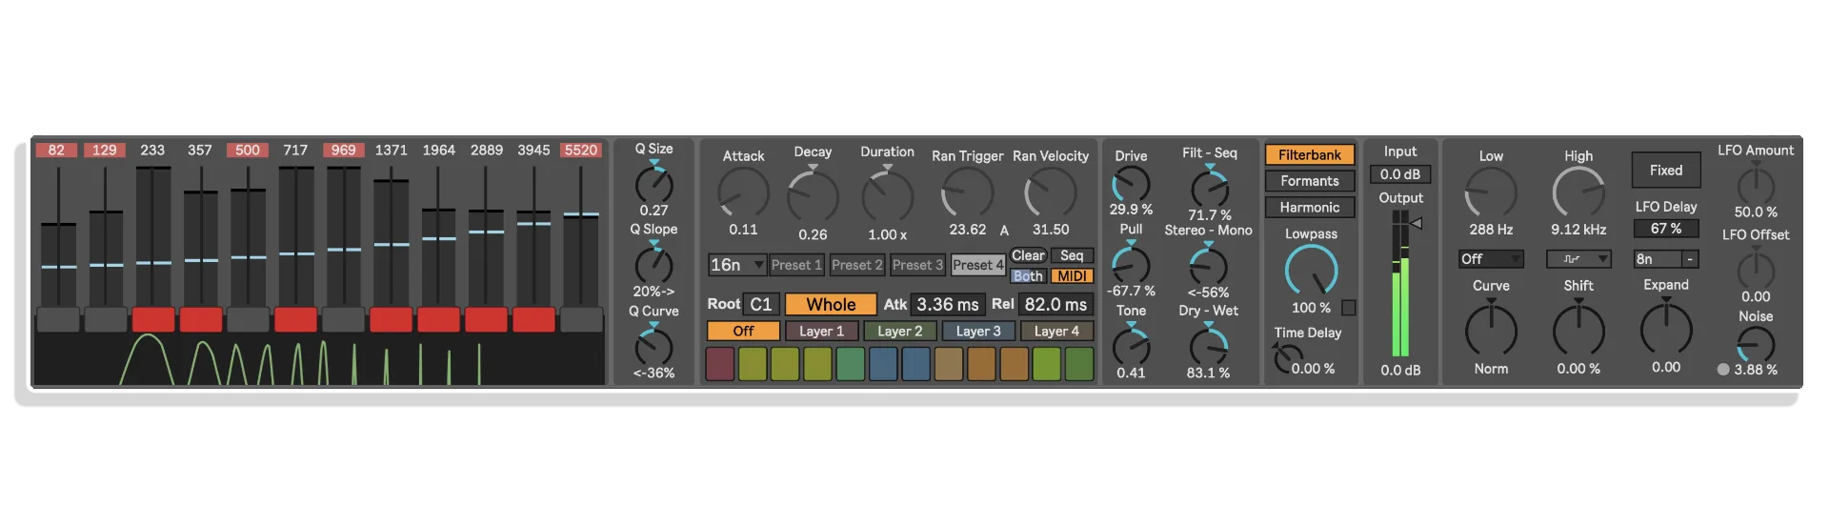Click the Ran Trigger knob
This screenshot has height=525, width=1829.
(968, 193)
